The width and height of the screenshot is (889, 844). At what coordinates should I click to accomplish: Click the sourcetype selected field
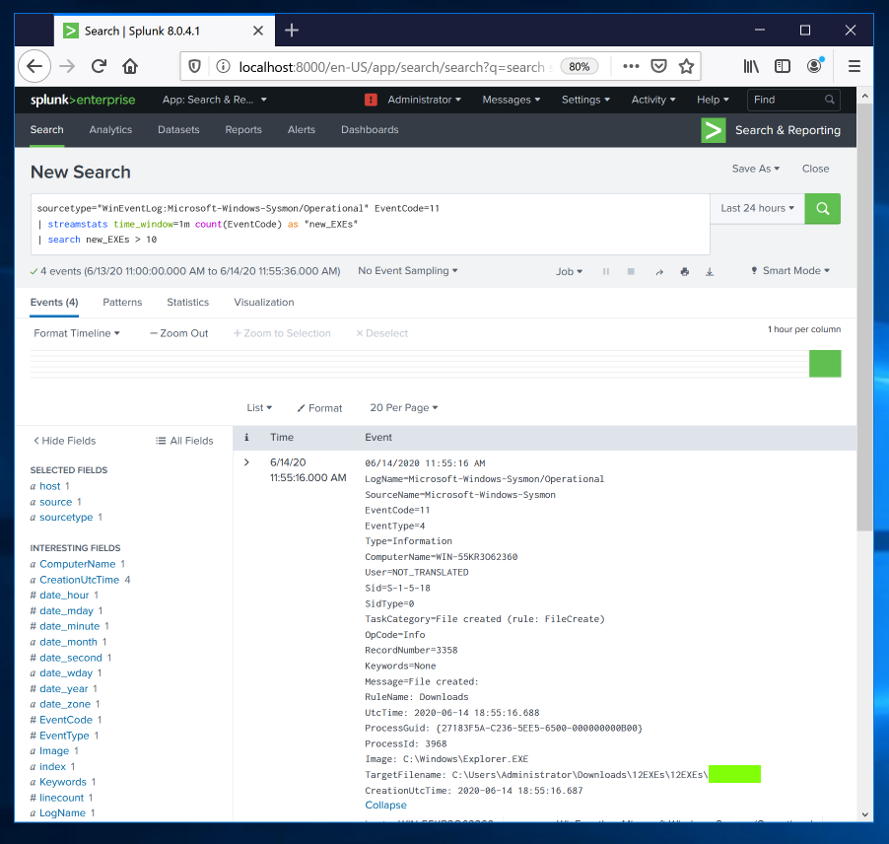click(x=66, y=518)
